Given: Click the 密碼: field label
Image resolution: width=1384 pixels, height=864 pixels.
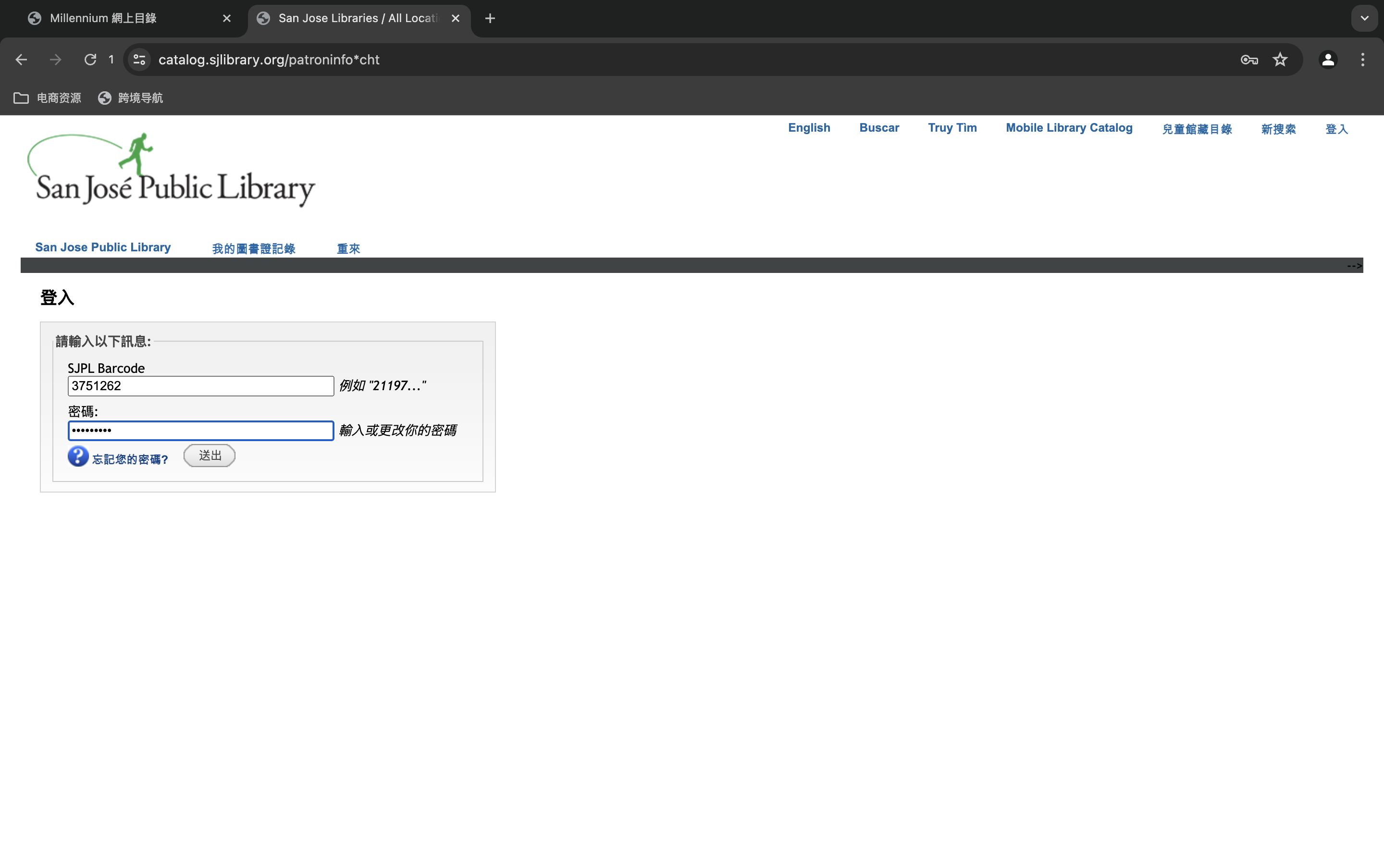Looking at the screenshot, I should click(83, 411).
